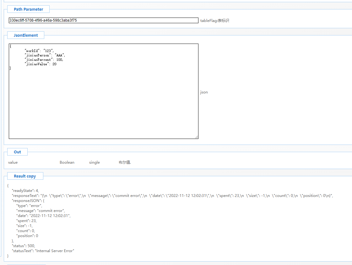Click the "status": 500 line in result
Viewport: 352px width, 265px height.
click(x=24, y=246)
